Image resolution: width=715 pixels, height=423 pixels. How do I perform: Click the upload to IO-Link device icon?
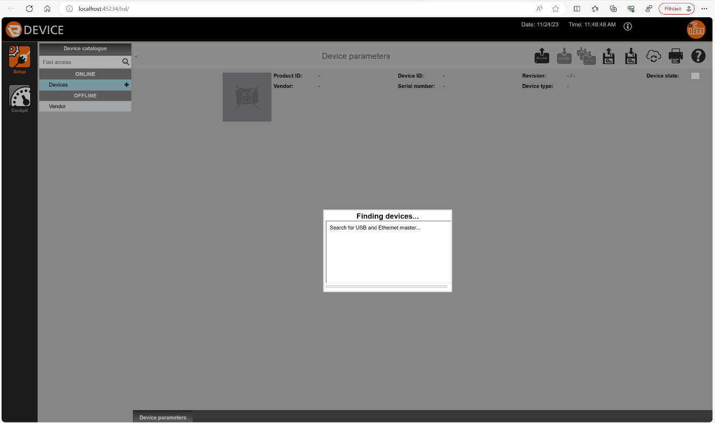(x=542, y=56)
